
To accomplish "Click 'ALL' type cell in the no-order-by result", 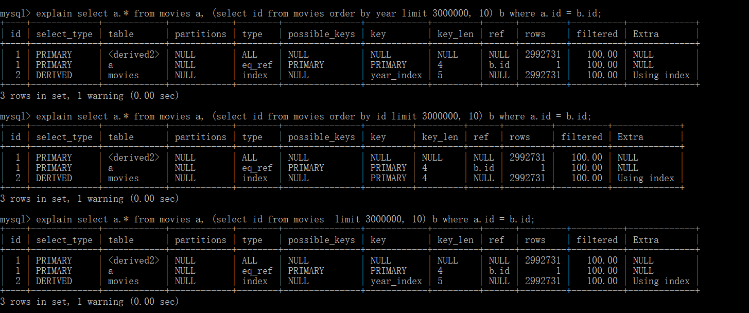I will point(250,260).
